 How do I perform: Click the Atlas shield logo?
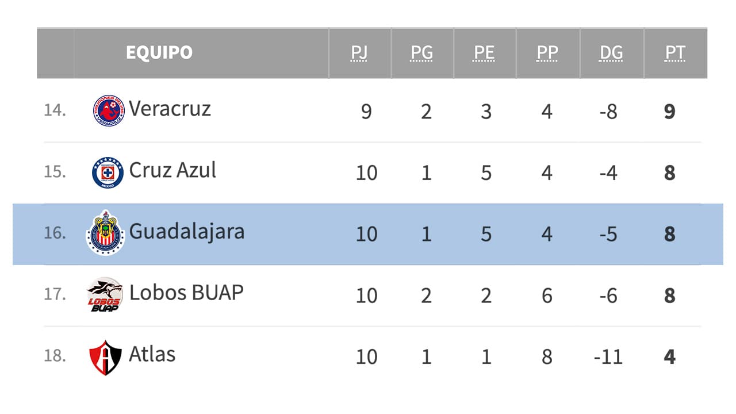tap(105, 356)
